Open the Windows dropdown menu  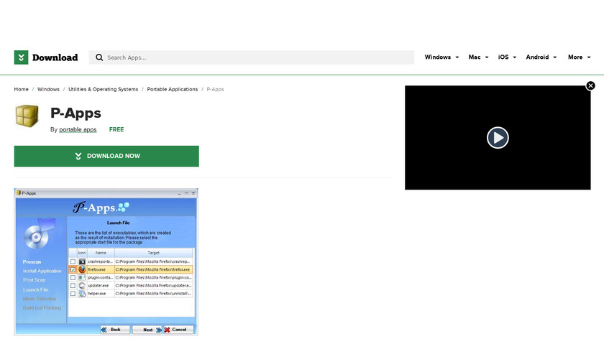(x=441, y=57)
